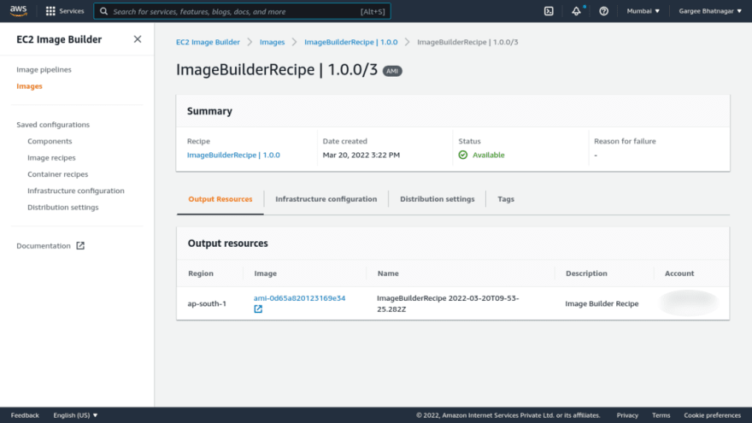Switch to the Output Resources tab

point(220,199)
